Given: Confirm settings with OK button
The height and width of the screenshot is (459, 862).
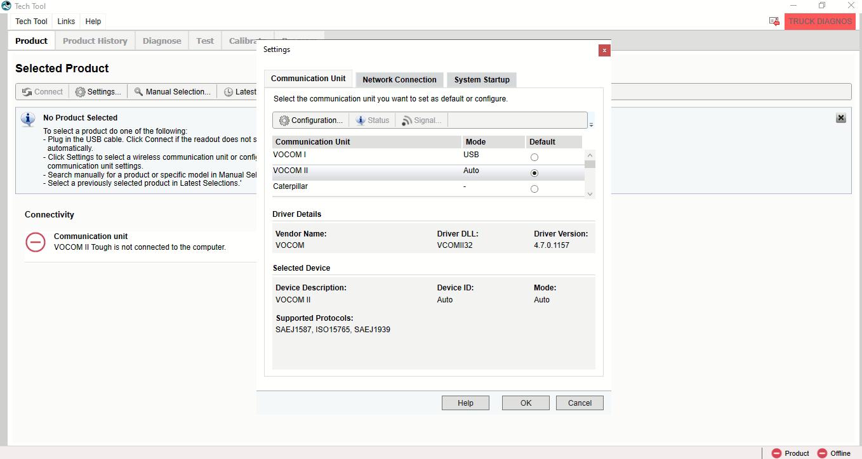Looking at the screenshot, I should click(526, 403).
